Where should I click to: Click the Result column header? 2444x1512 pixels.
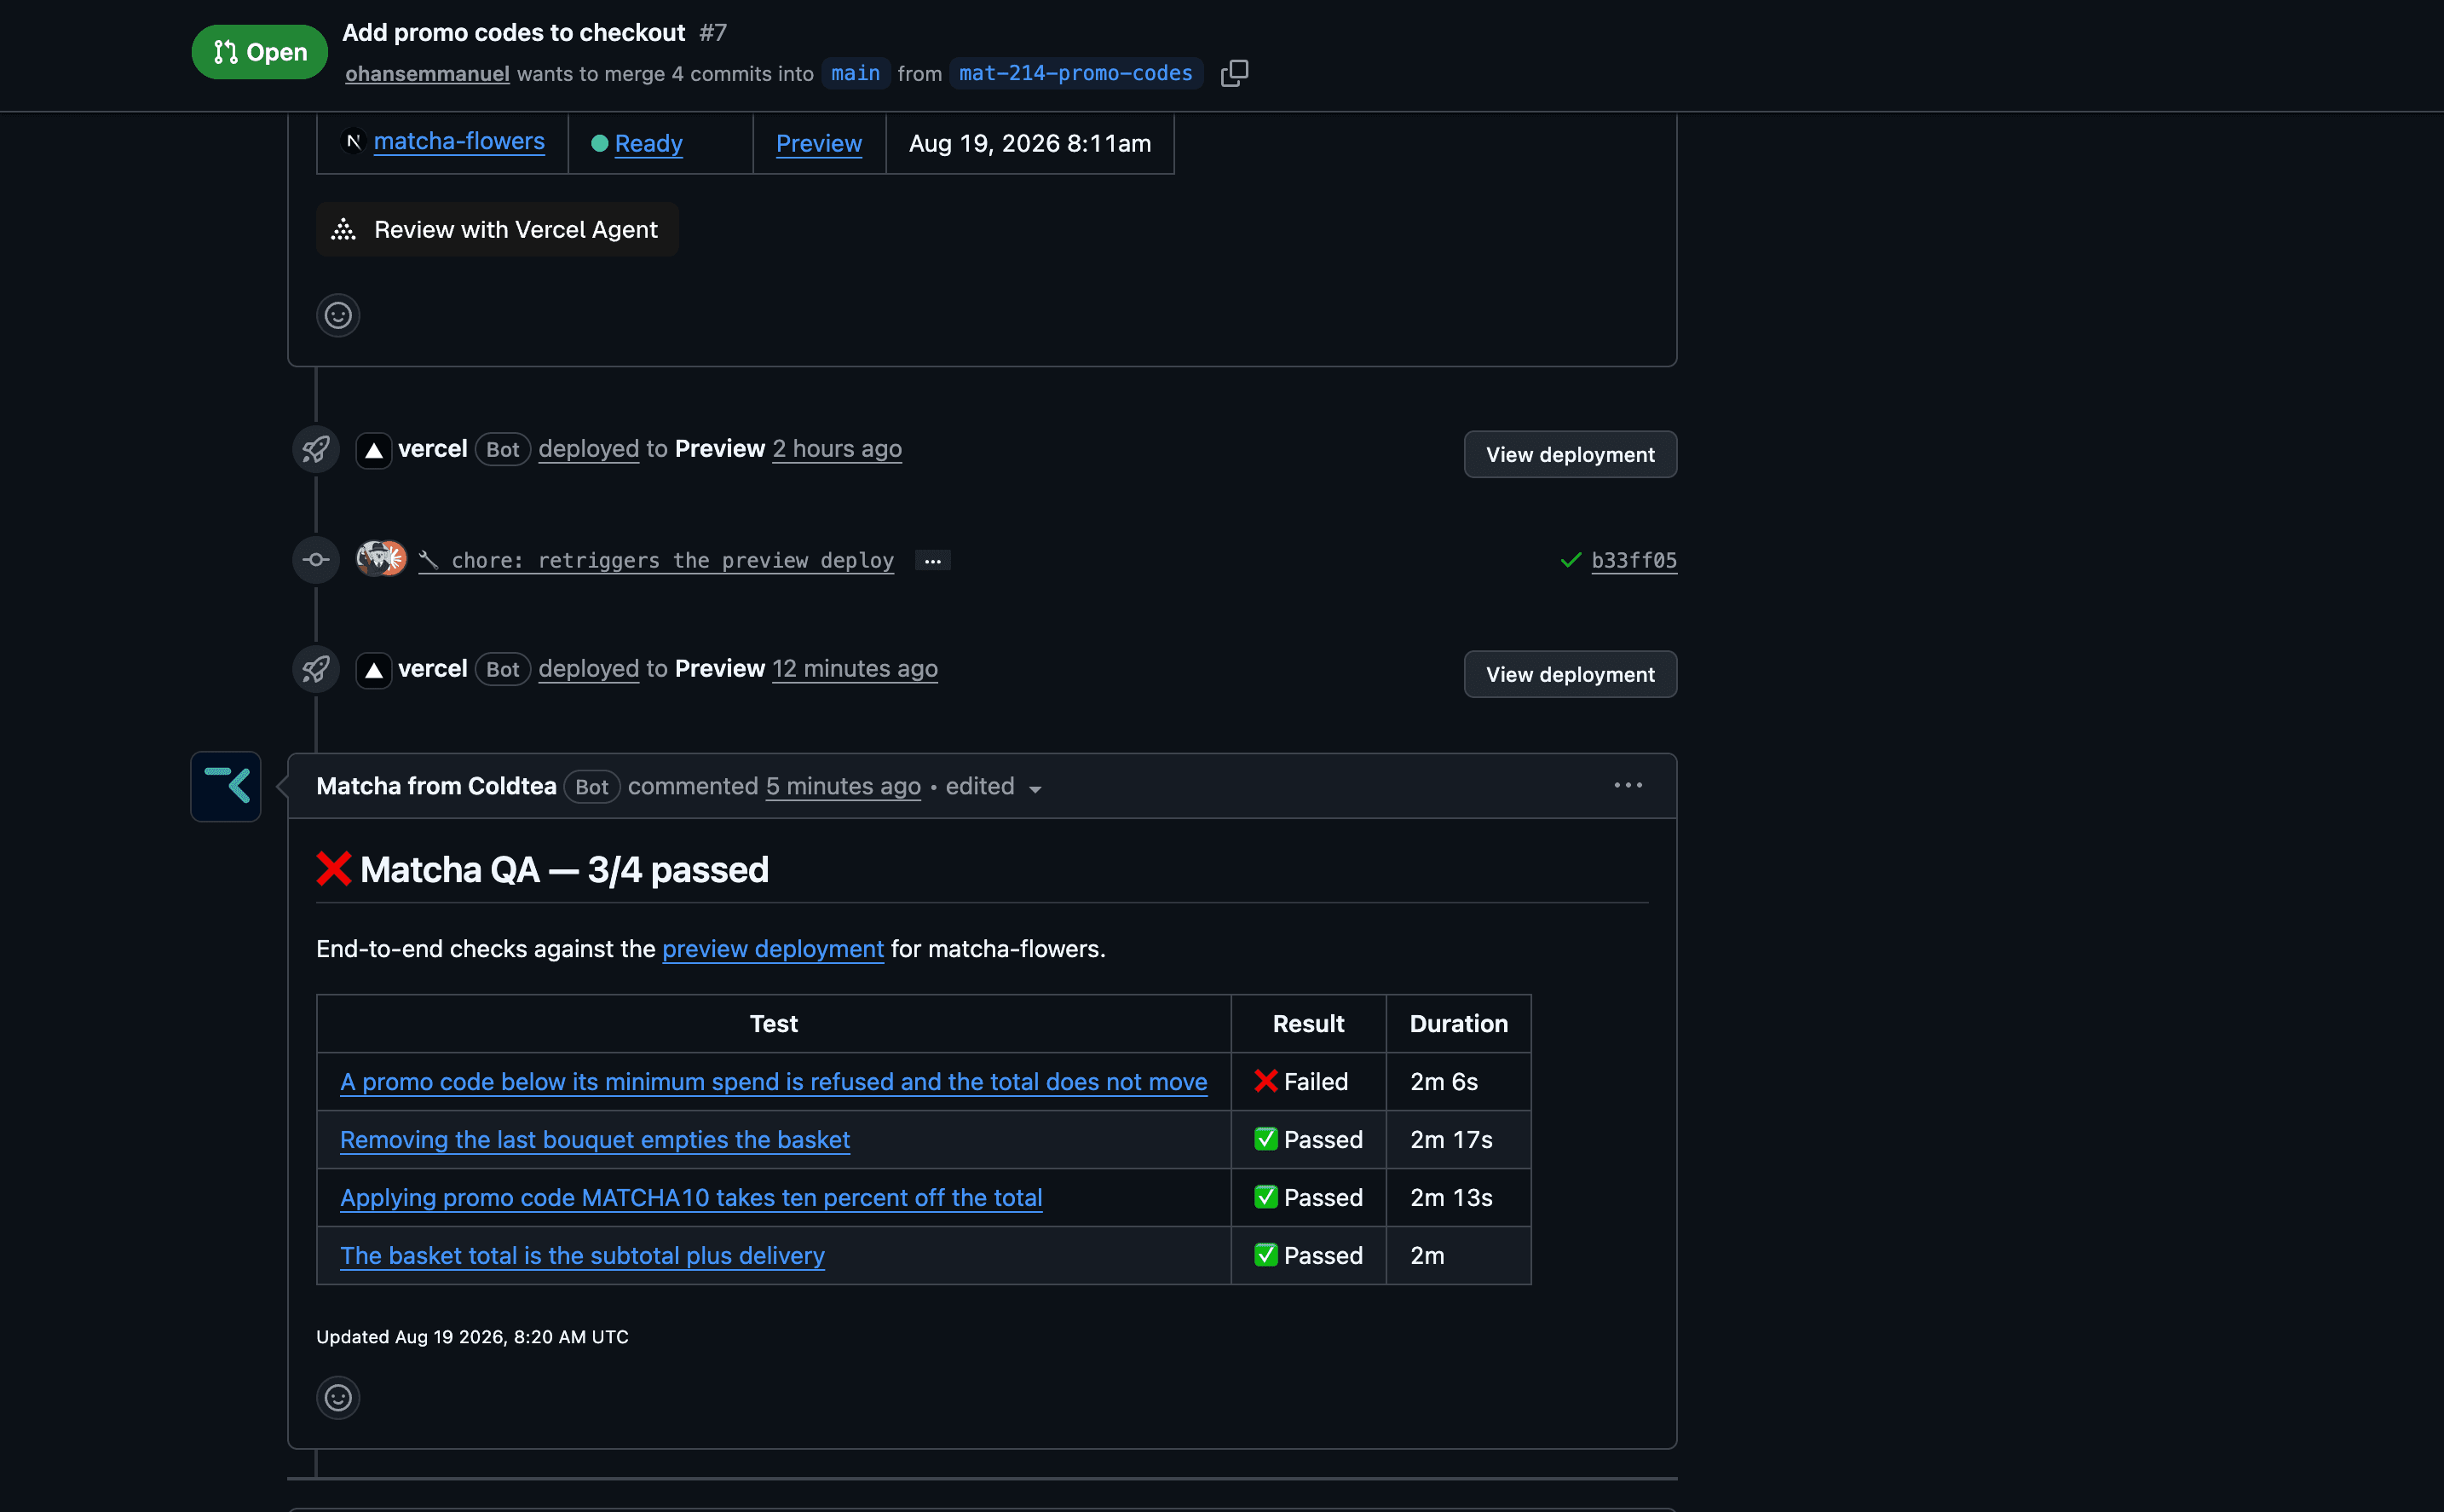click(1308, 1024)
